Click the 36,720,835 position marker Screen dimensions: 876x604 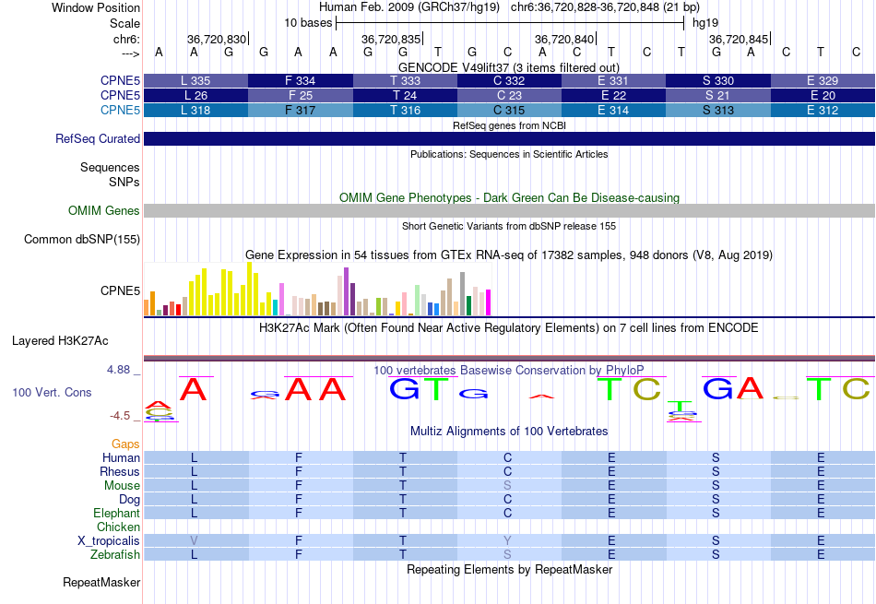(x=391, y=39)
